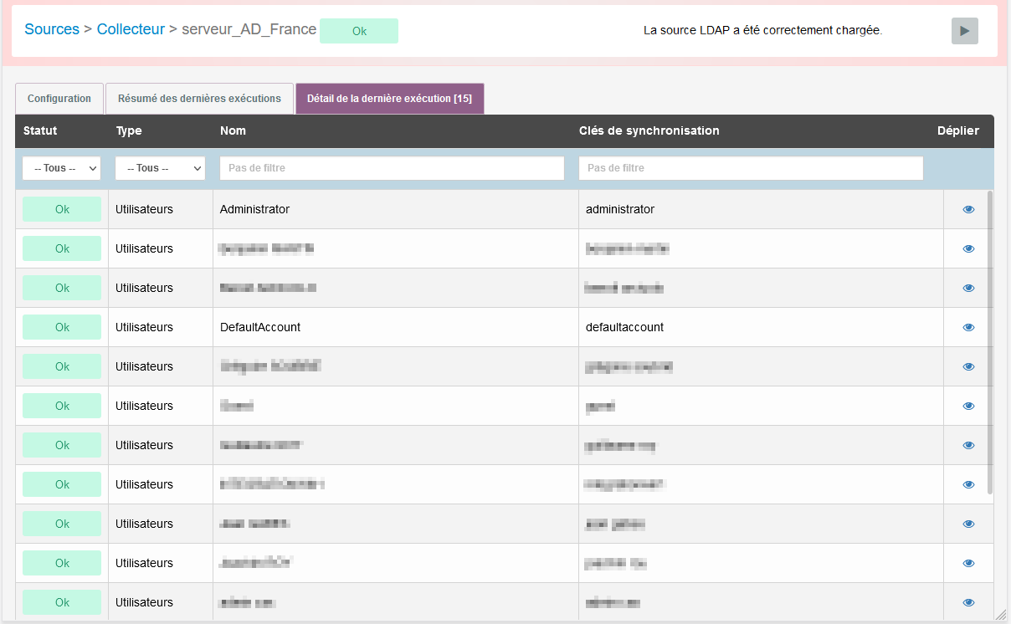1011x624 pixels.
Task: Click the eye icon in the third row
Action: click(x=968, y=289)
